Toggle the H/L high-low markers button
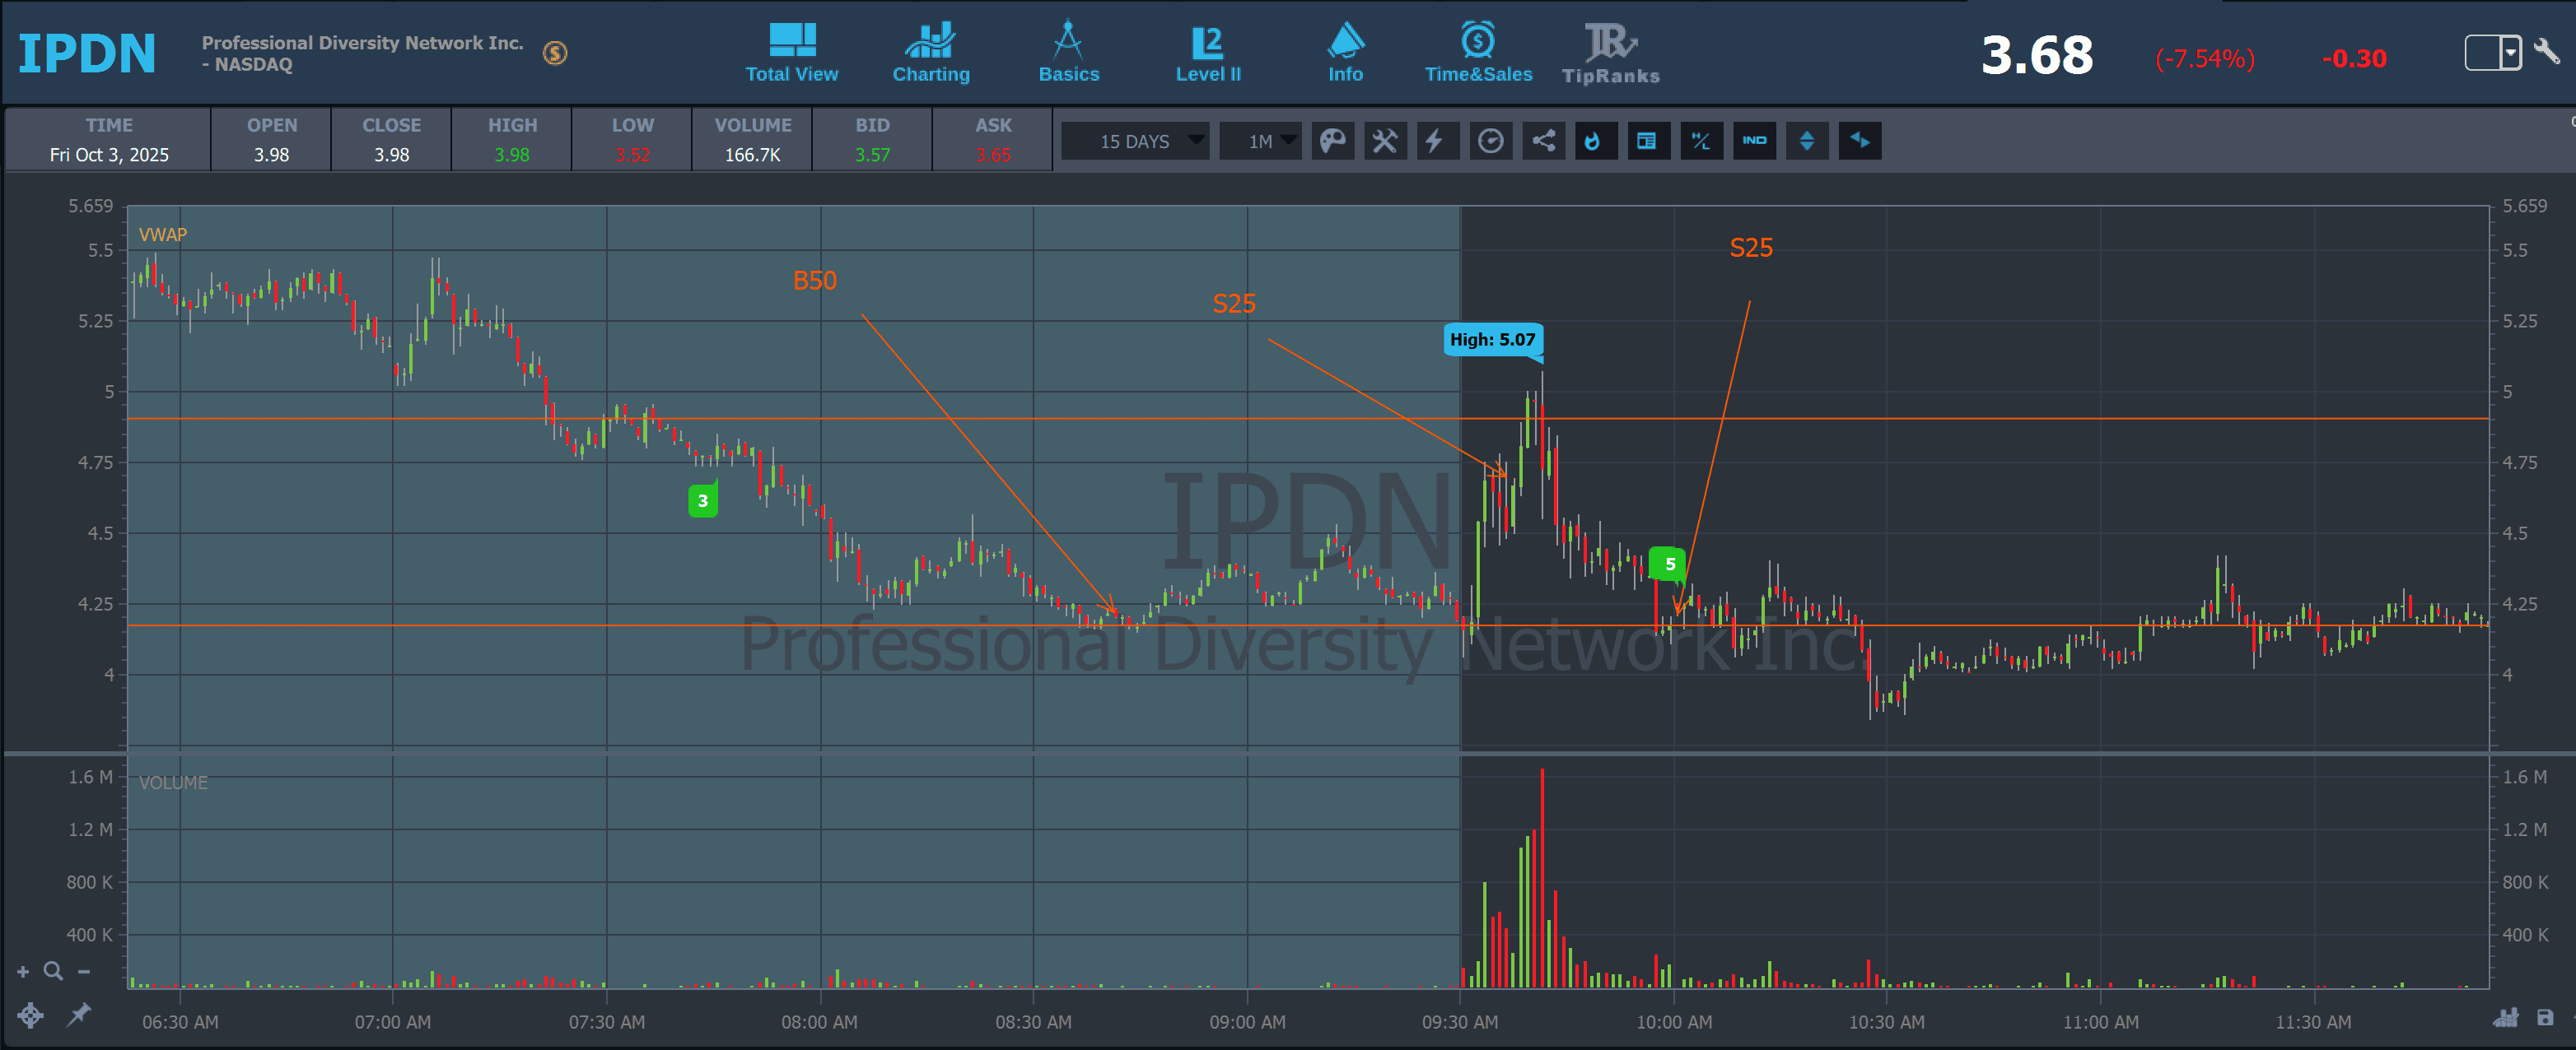Viewport: 2576px width, 1050px height. pos(1701,141)
